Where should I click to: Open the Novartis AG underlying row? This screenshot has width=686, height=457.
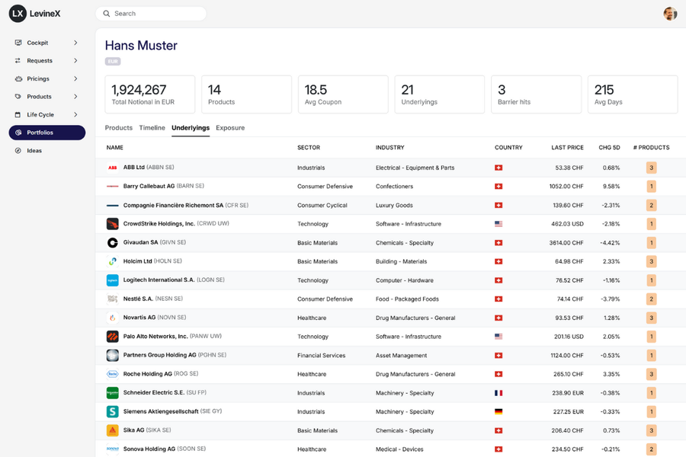click(139, 318)
